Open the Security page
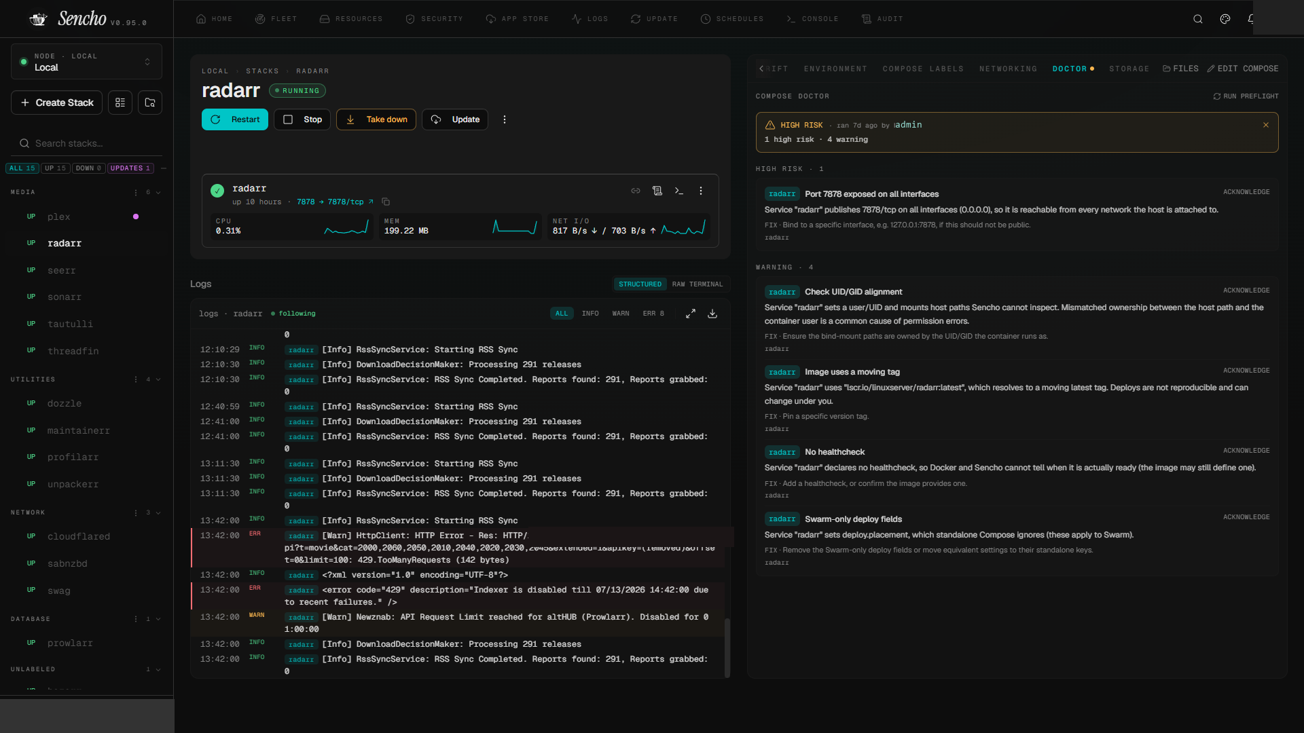Viewport: 1304px width, 733px height. [x=434, y=19]
